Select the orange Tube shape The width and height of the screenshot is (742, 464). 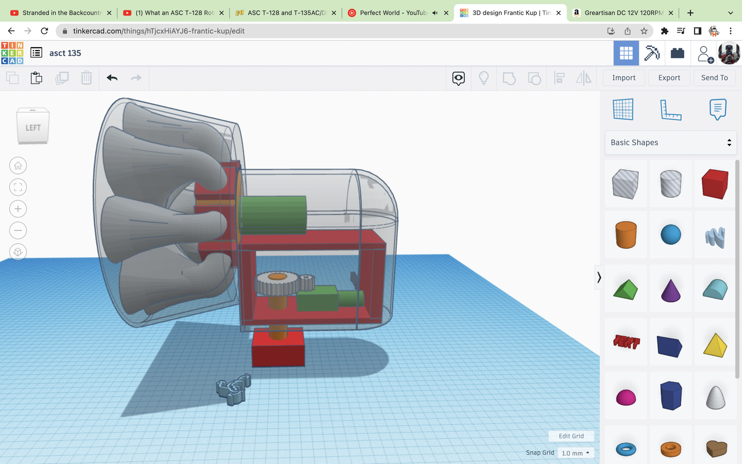pos(671,448)
